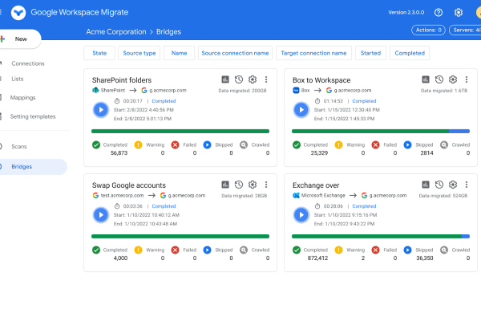Click the Box to Workspace progress bar
481x321 pixels.
(x=381, y=131)
